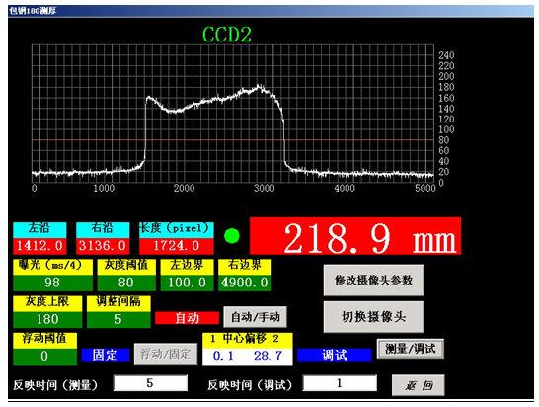The width and height of the screenshot is (539, 407).
Task: Click the 反映时间（测量） input field
Action: click(x=150, y=383)
